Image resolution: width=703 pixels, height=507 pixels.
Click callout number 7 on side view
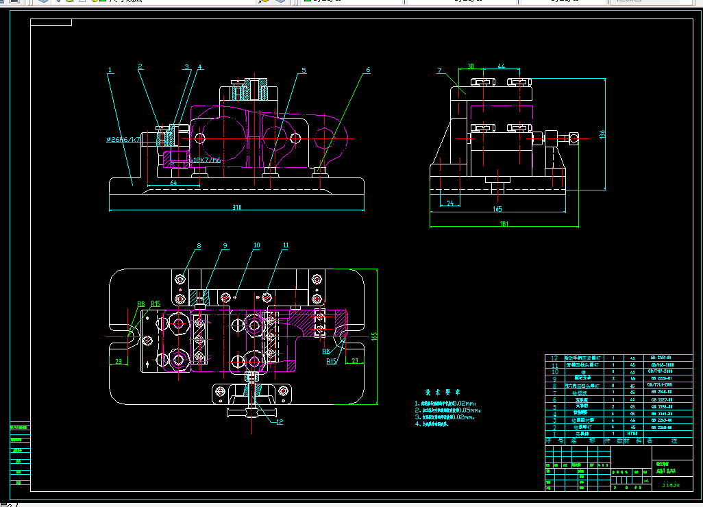pos(439,70)
